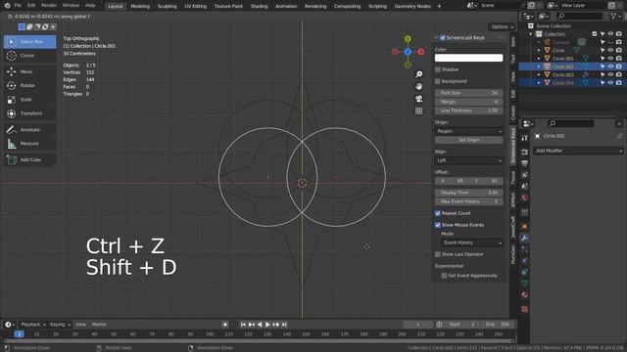Screen dimensions: 627x352
Task: Jump to the end frame button
Action: point(284,325)
